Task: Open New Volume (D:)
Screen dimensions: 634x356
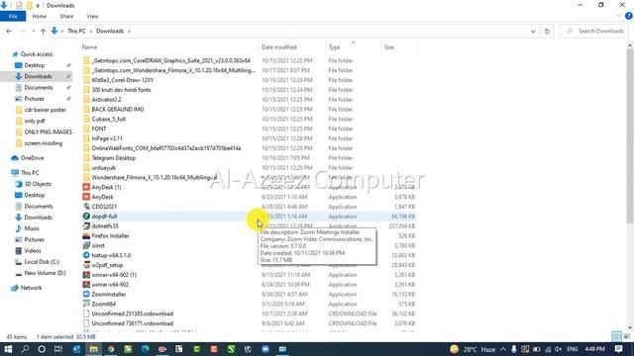Action: pyautogui.click(x=45, y=273)
